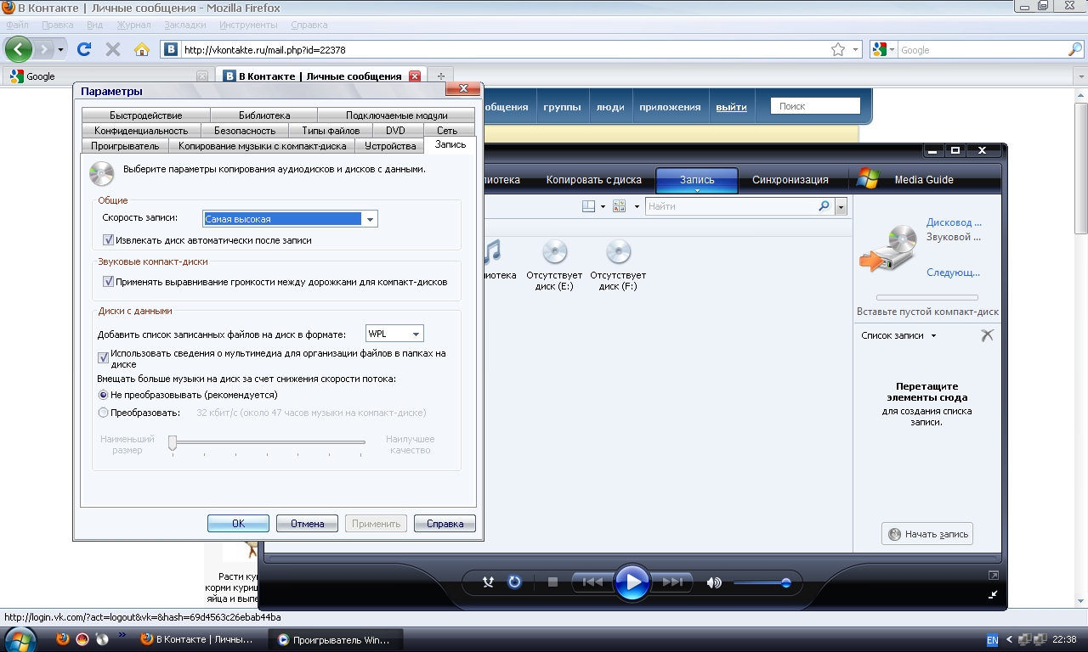
Task: Expand the Quick Launch overflow chevron
Action: click(122, 633)
